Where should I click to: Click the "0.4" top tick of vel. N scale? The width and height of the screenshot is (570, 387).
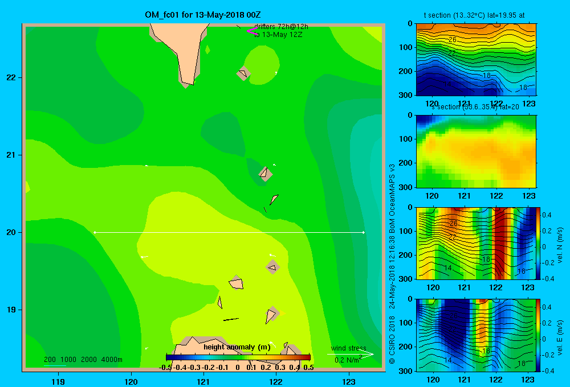click(x=547, y=215)
